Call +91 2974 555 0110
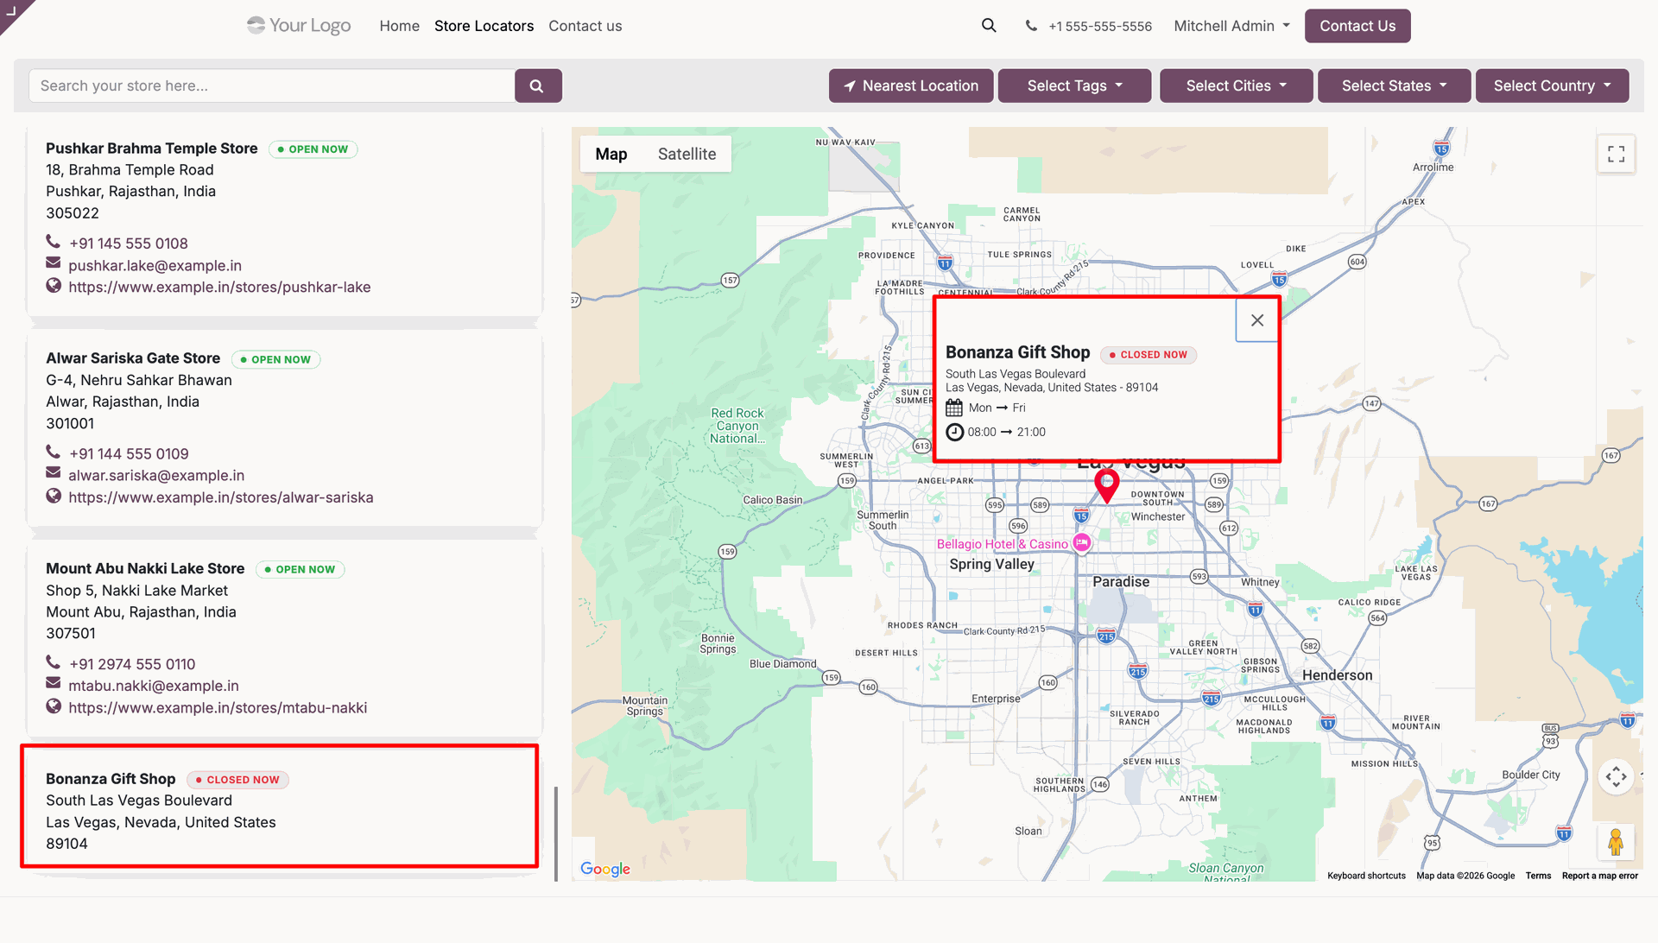Screen dimensions: 1658x943 coord(132,664)
